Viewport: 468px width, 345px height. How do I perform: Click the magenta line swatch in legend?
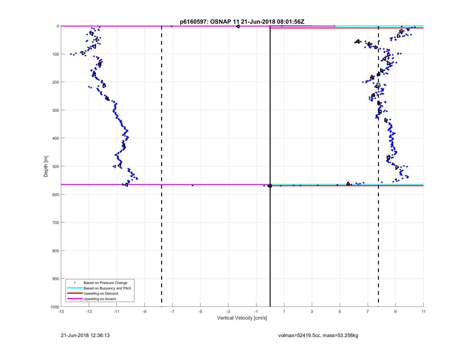click(x=75, y=299)
